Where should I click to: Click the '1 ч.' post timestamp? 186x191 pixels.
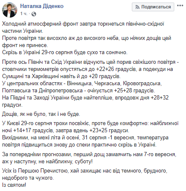coord(24,14)
